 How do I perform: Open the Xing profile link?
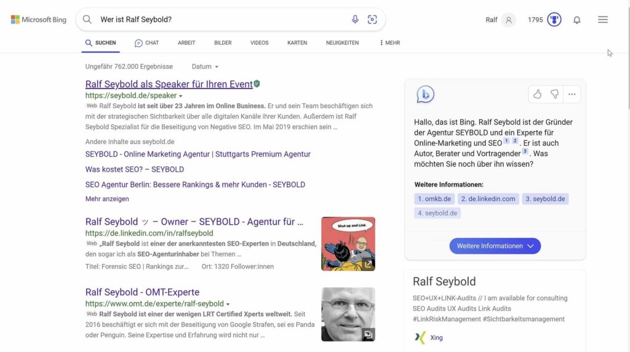click(436, 337)
